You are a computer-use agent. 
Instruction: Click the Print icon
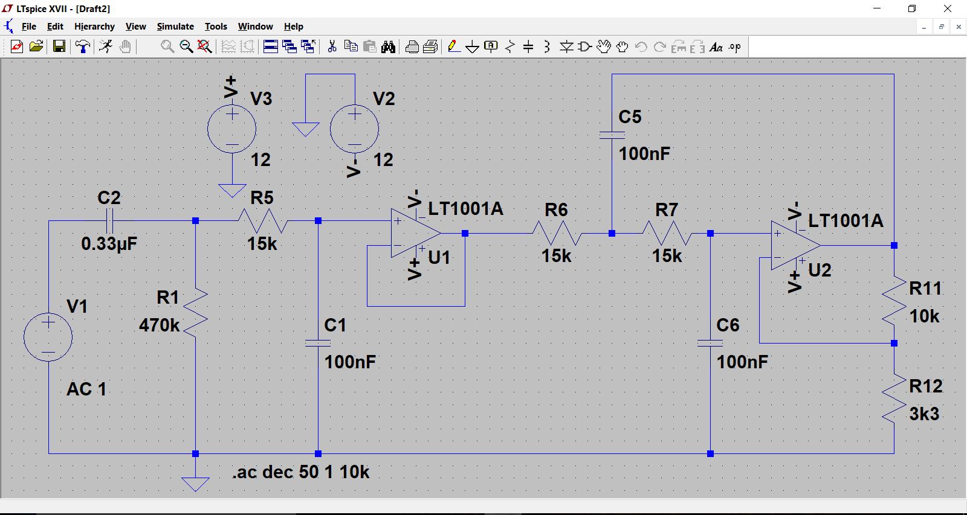click(x=431, y=46)
